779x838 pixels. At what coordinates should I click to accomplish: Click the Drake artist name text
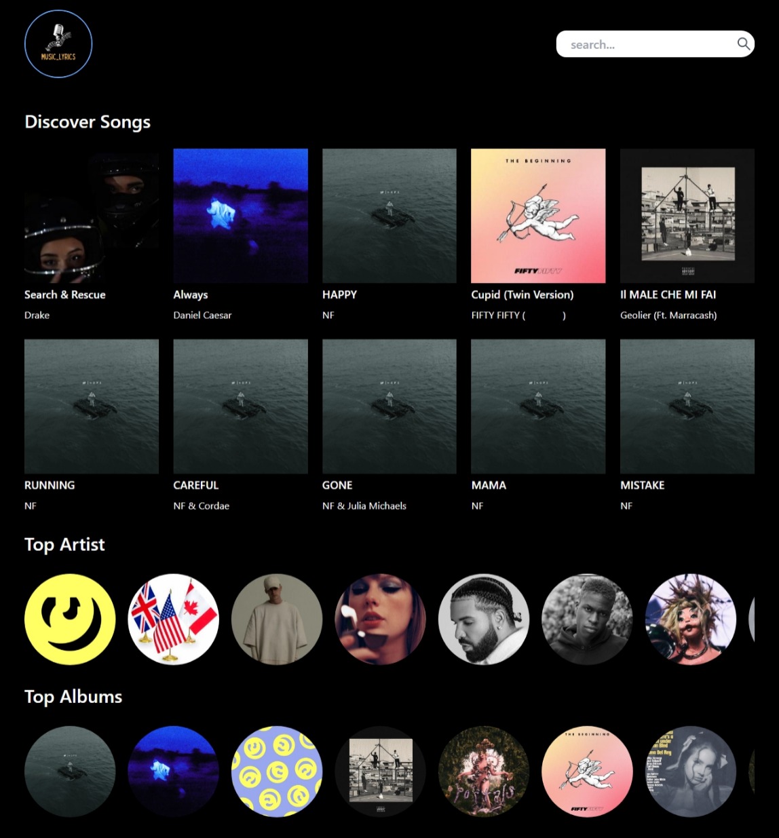37,315
